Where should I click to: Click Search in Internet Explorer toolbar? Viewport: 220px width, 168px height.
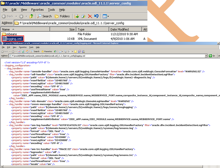point(35,52)
